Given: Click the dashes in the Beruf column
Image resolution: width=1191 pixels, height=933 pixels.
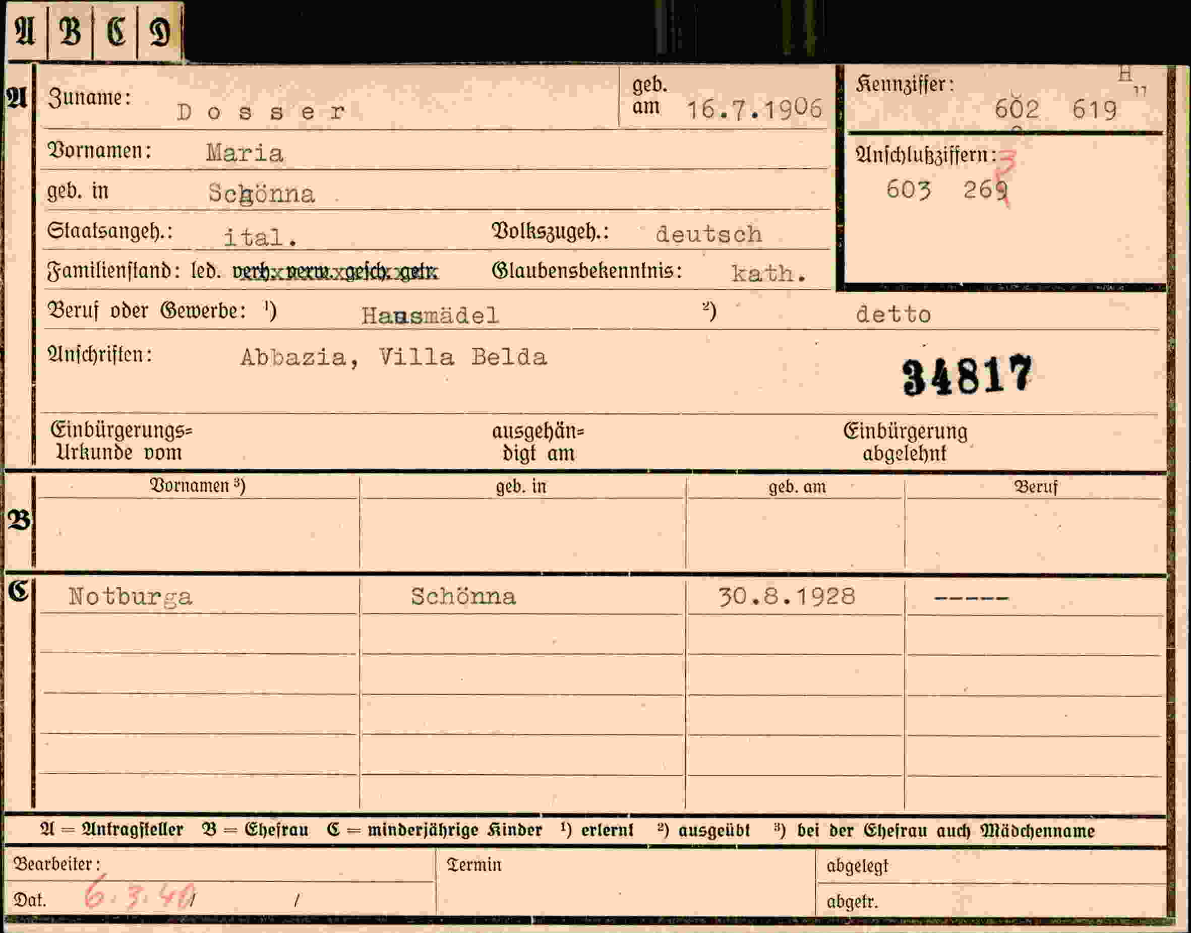Looking at the screenshot, I should point(971,598).
